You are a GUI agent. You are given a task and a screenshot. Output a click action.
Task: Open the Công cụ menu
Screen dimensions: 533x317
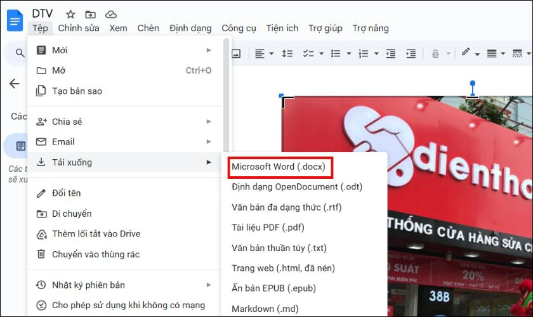(239, 28)
